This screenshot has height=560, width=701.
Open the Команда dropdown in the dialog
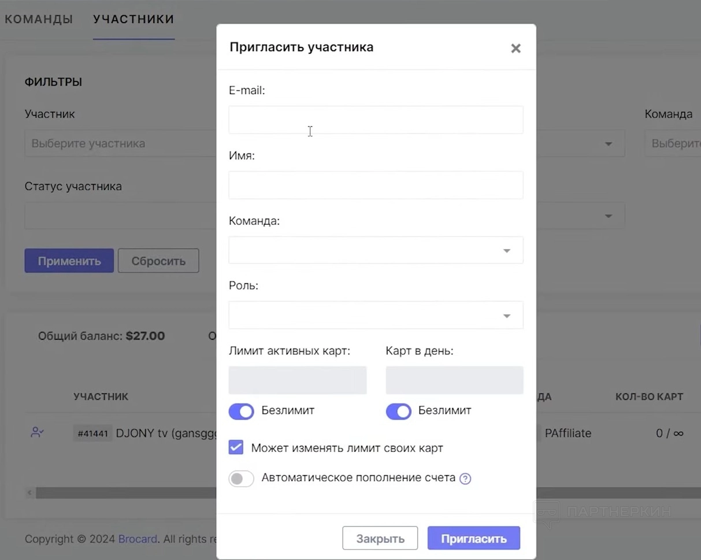376,250
